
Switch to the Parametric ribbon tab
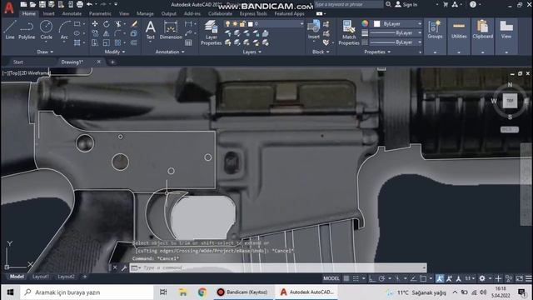tap(100, 13)
